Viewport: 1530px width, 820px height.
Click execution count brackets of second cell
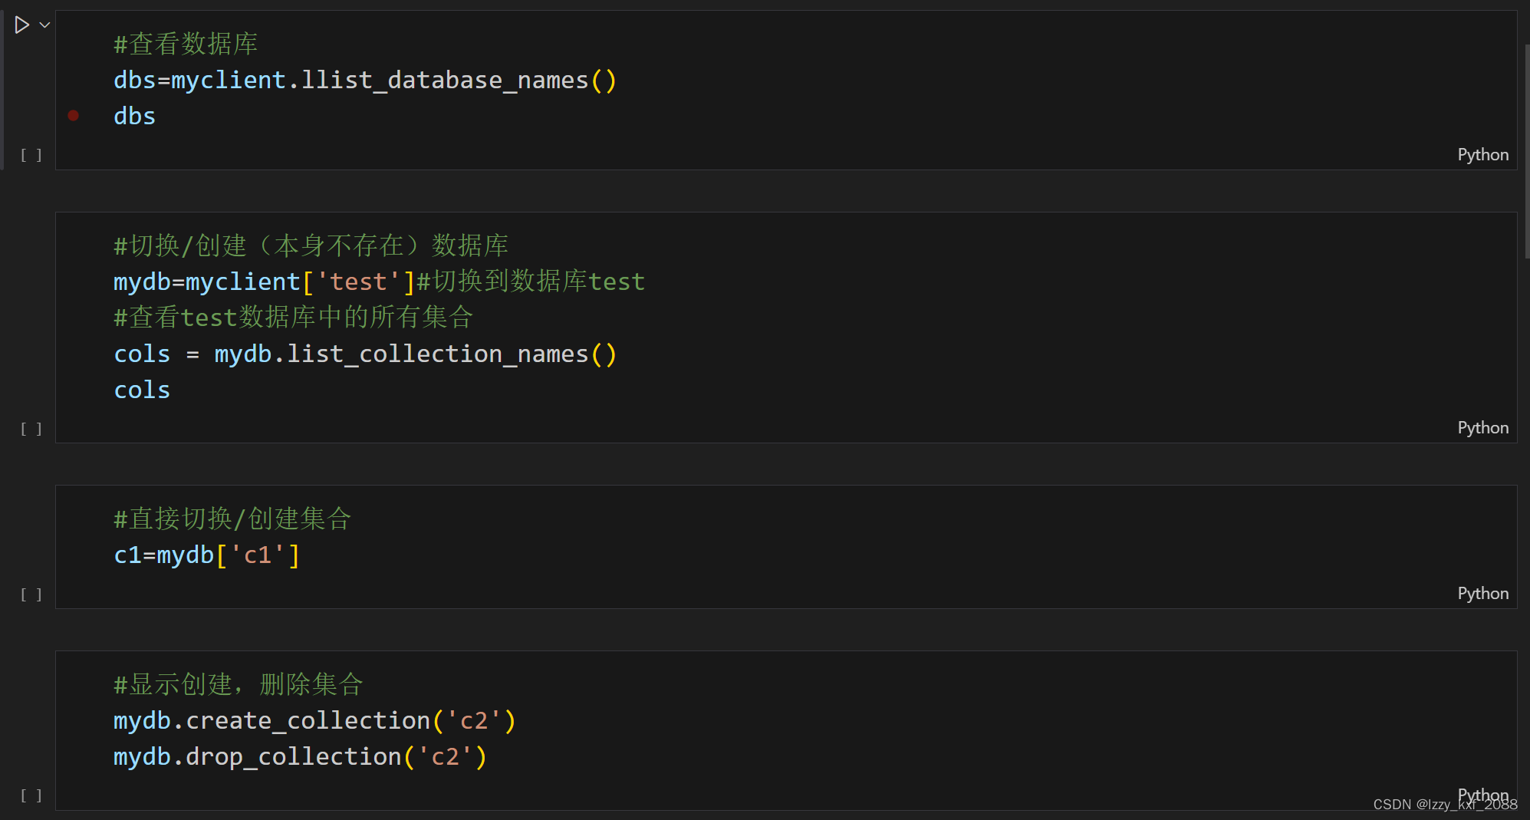[31, 429]
